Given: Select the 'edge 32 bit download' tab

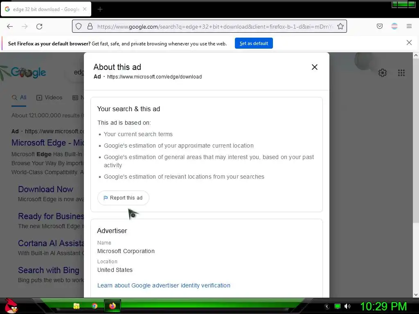Looking at the screenshot, I should [x=46, y=9].
